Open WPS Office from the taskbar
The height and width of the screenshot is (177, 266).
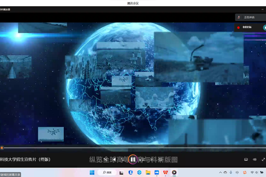click(x=165, y=172)
